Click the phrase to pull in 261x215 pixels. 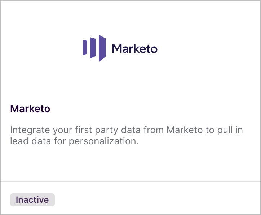(x=224, y=130)
